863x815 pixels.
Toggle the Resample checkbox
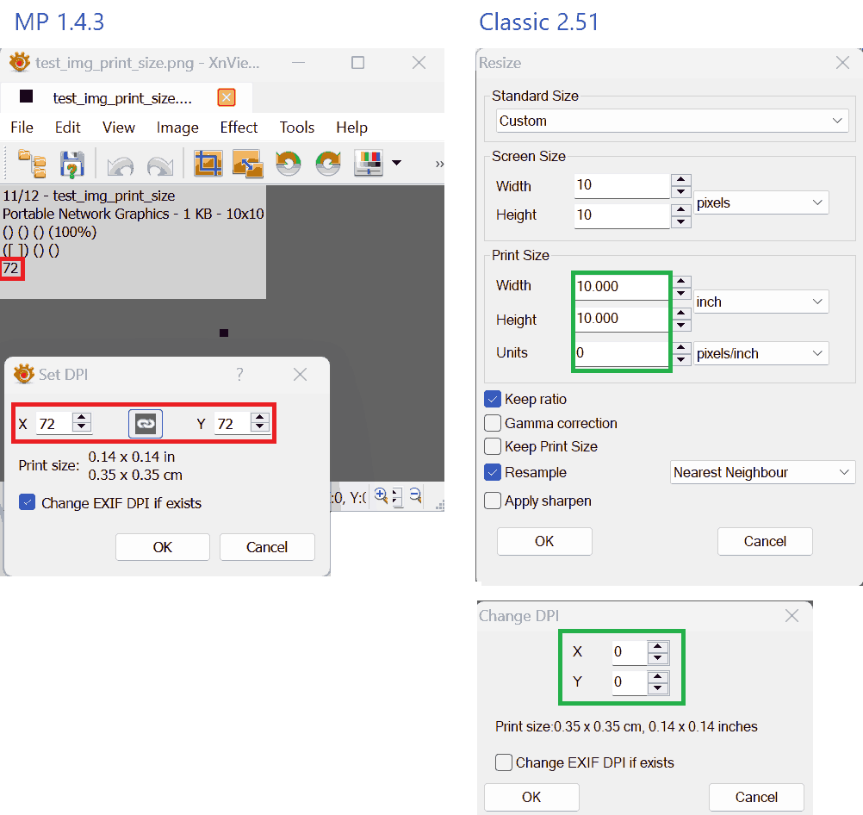coord(493,472)
